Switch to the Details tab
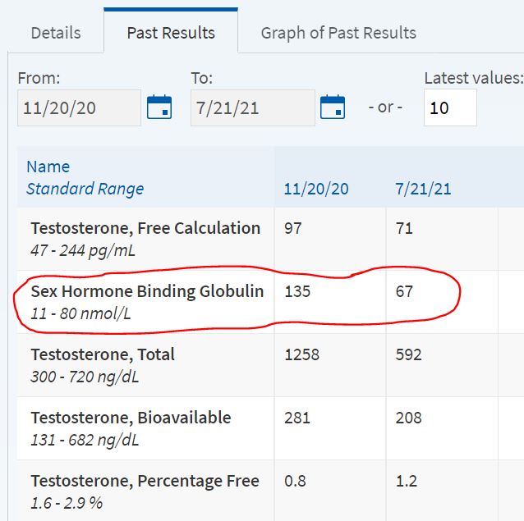Image resolution: width=524 pixels, height=521 pixels. coord(56,33)
